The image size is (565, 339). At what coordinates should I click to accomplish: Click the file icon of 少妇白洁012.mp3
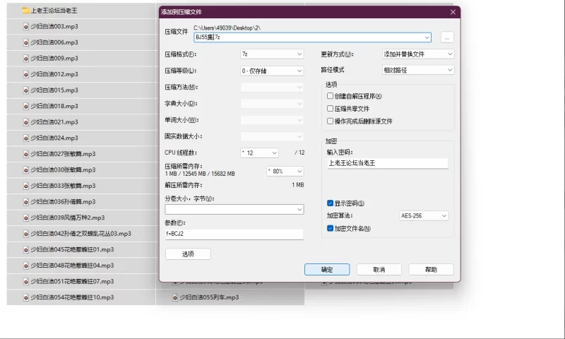pyautogui.click(x=25, y=74)
